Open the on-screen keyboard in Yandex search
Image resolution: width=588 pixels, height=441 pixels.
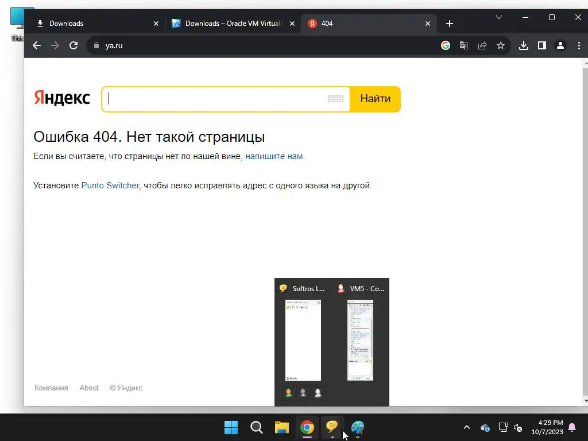[x=335, y=99]
